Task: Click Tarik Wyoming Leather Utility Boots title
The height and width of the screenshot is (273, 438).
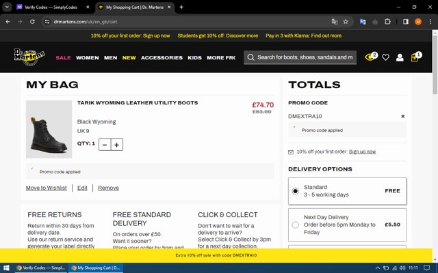Action: [x=138, y=103]
